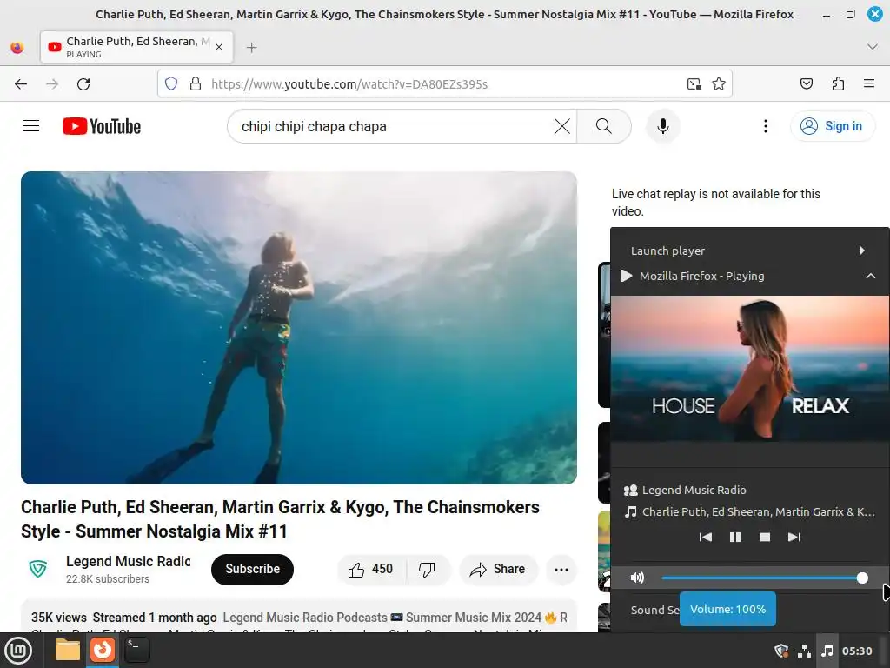This screenshot has height=668, width=890.
Task: Open tracking protection shield icon
Action: (171, 84)
